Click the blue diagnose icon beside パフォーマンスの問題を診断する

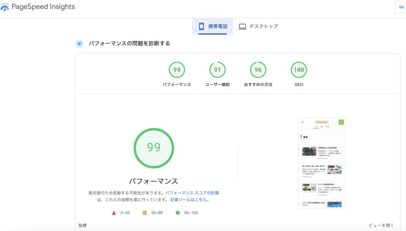click(x=79, y=44)
